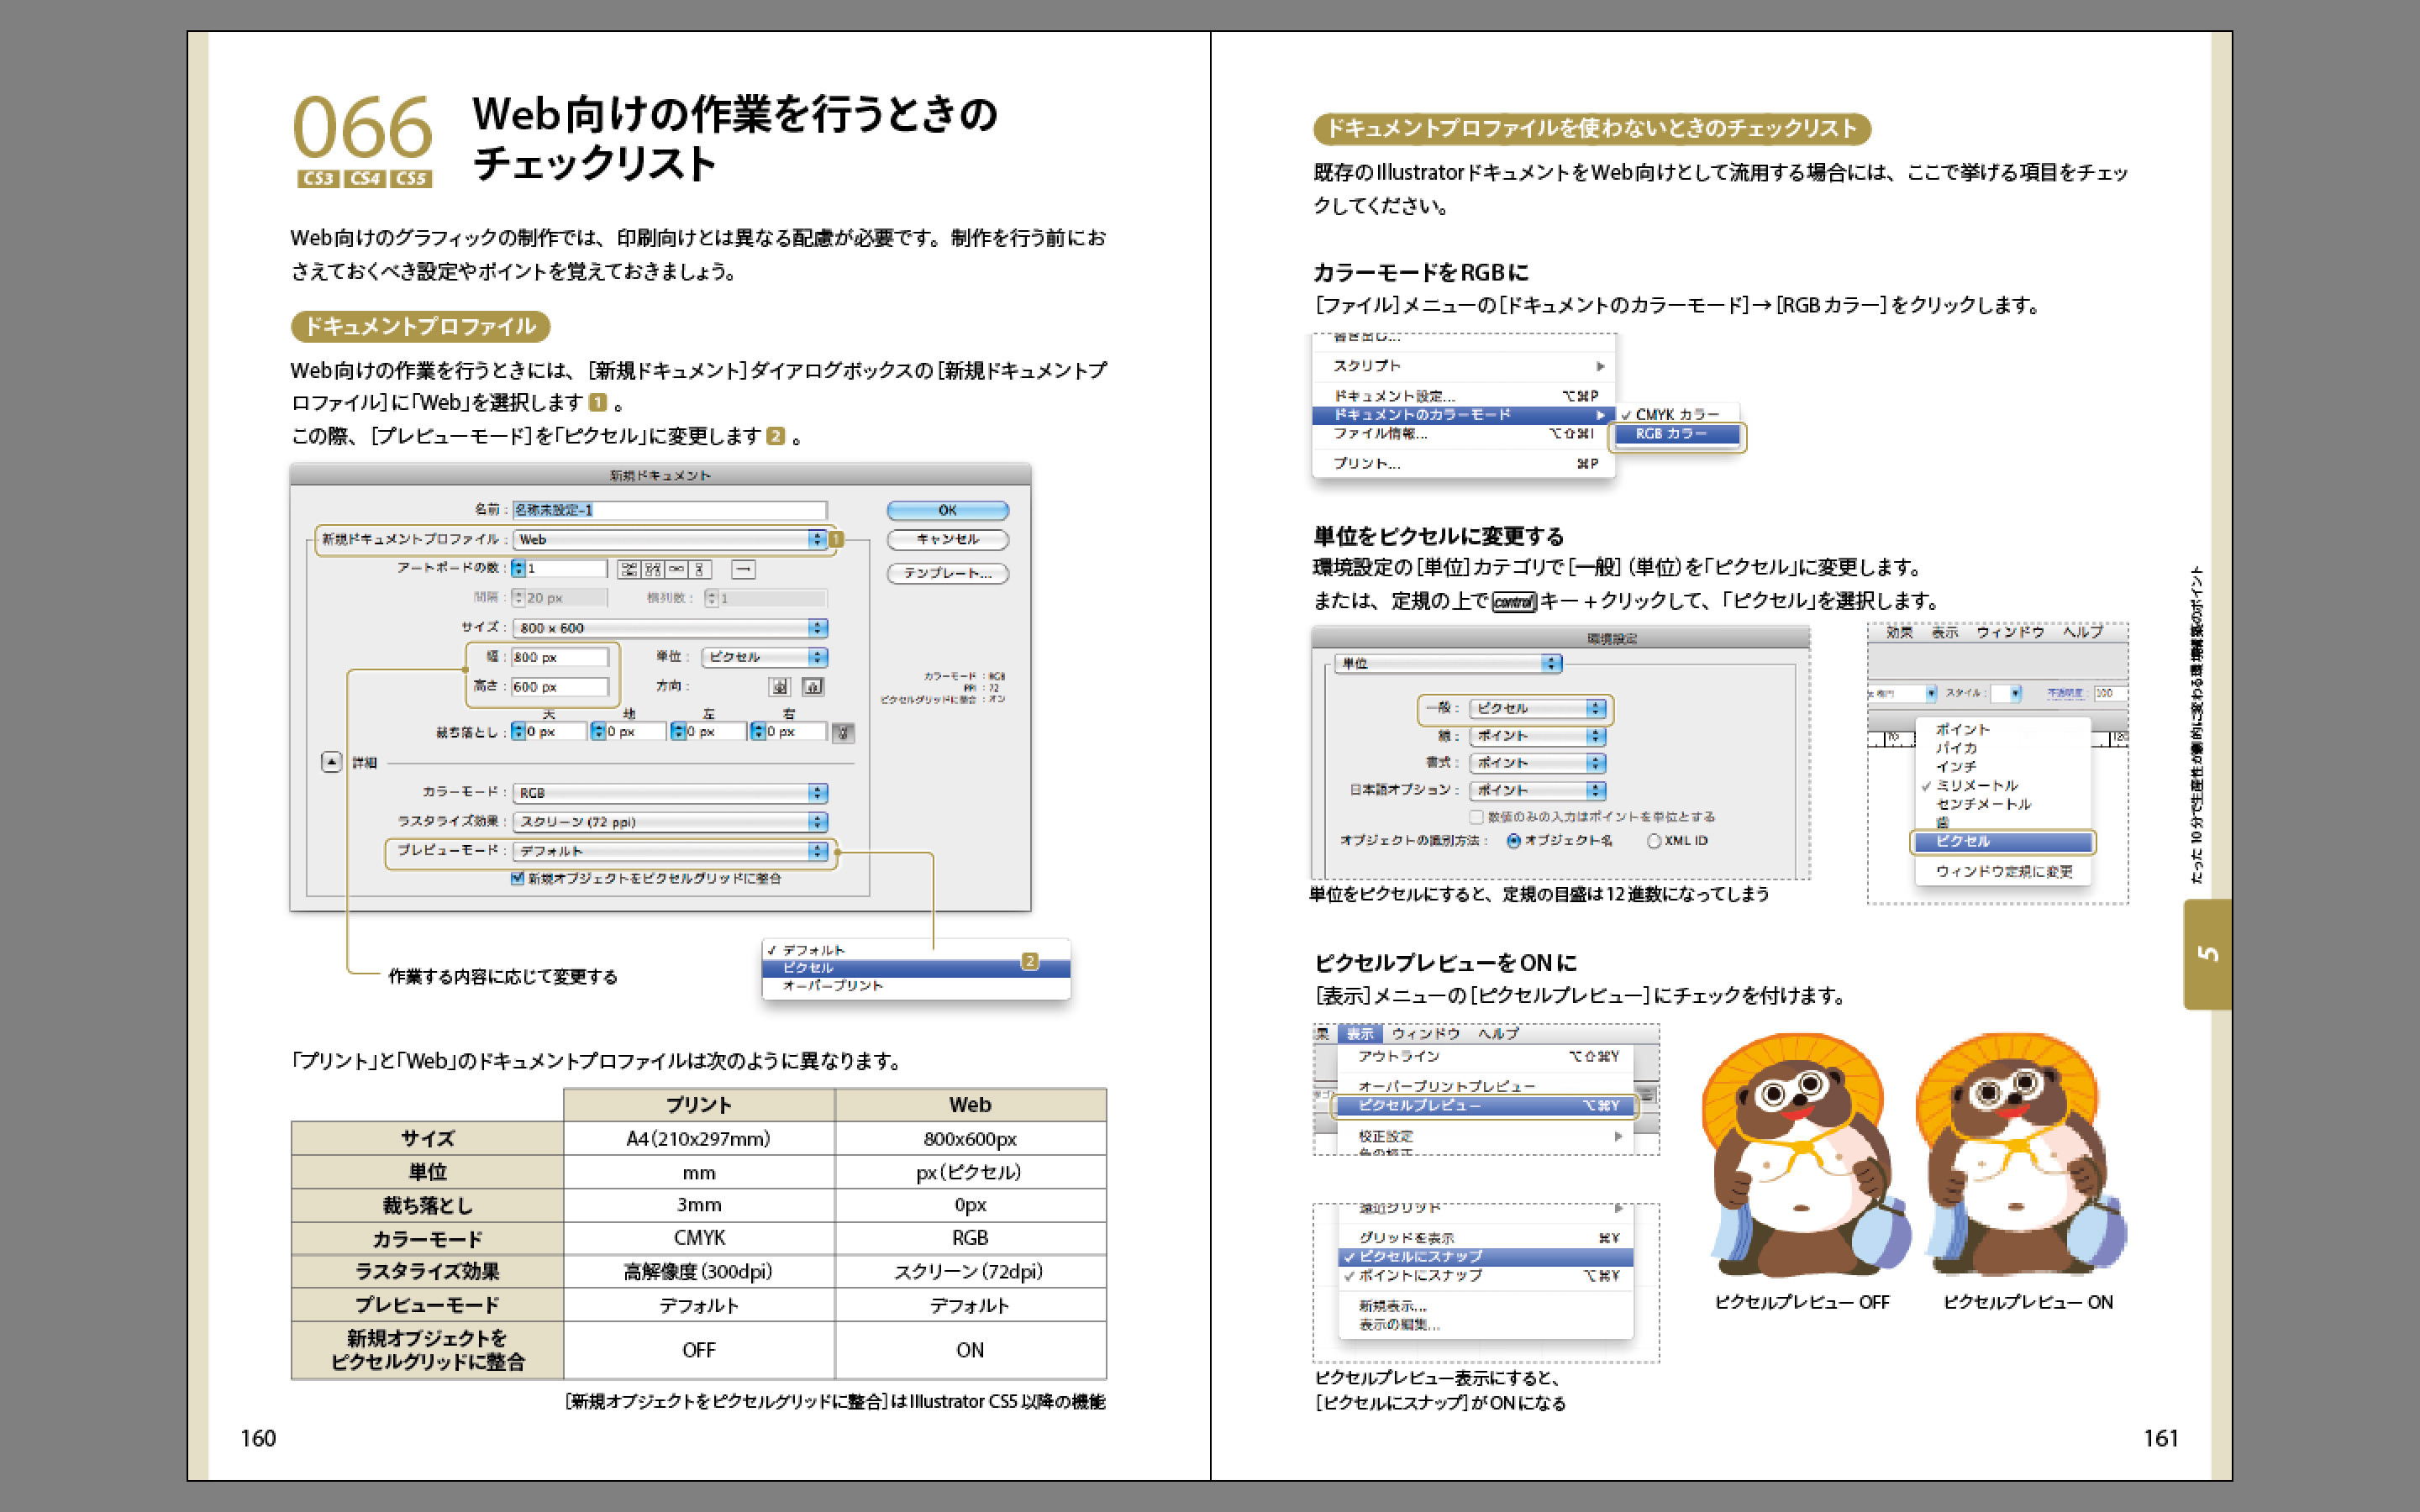
Task: Select highlighted ピクセル in ruler units menu
Action: click(x=2002, y=842)
